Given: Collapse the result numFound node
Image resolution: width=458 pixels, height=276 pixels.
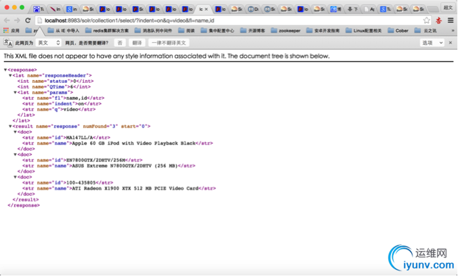Looking at the screenshot, I should pyautogui.click(x=10, y=126).
